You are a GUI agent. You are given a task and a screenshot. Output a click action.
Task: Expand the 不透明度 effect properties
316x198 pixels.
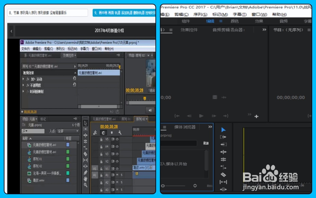23,85
